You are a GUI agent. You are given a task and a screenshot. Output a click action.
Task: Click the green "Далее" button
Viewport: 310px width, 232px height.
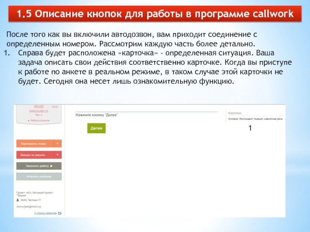click(x=96, y=128)
